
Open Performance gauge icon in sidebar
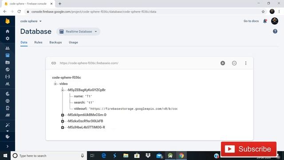(8, 101)
